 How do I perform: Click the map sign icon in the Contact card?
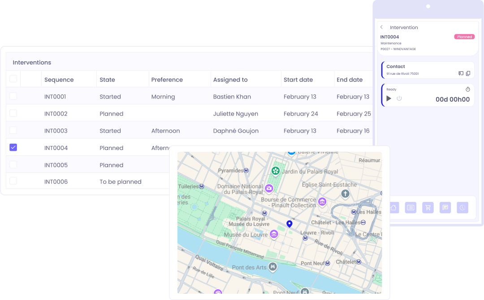(461, 73)
